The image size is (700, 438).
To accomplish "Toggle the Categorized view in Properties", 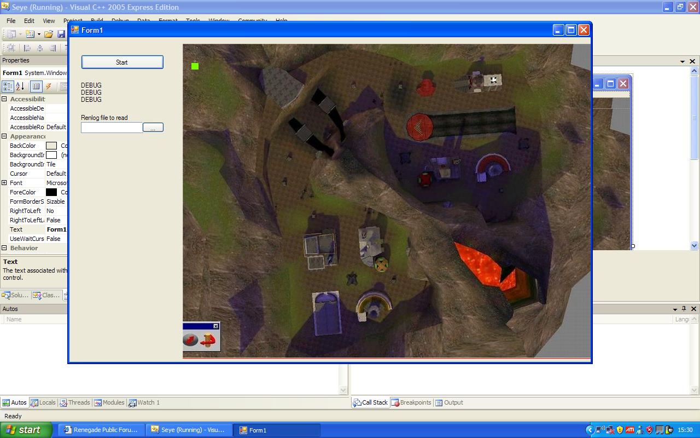I will 8,87.
